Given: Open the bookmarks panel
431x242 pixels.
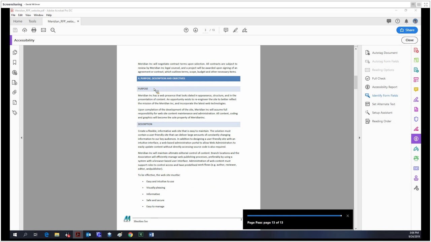Looking at the screenshot, I should 15,63.
